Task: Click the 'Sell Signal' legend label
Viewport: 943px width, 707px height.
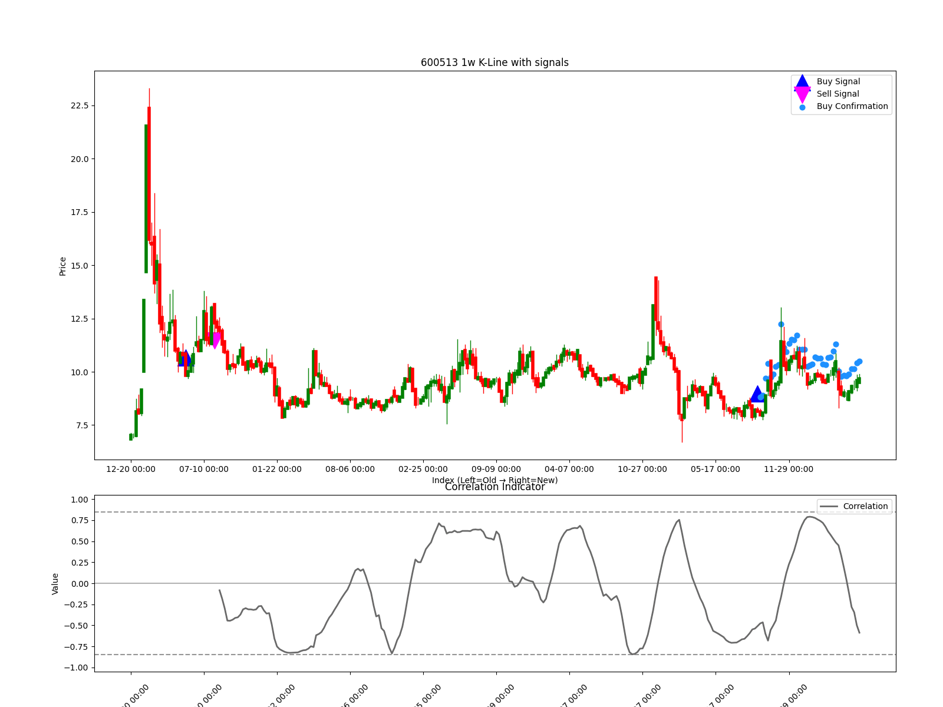Action: click(838, 94)
